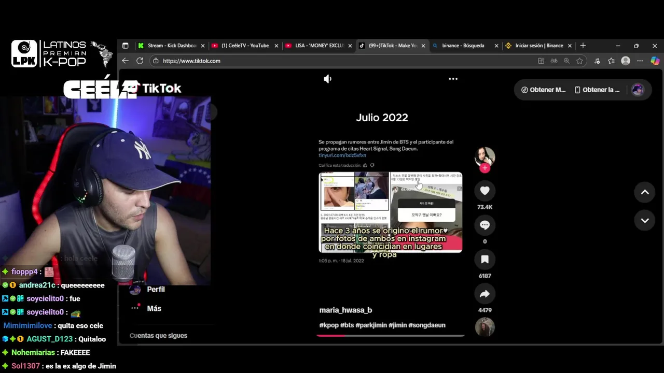The width and height of the screenshot is (664, 373).
Task: Open the Copilot sidebar icon
Action: point(655,61)
